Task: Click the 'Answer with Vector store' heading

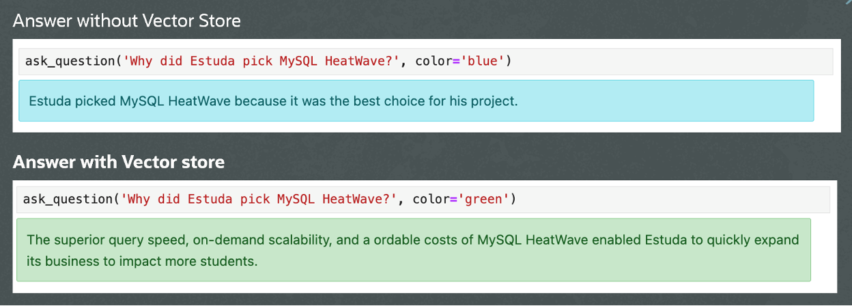Action: click(118, 162)
